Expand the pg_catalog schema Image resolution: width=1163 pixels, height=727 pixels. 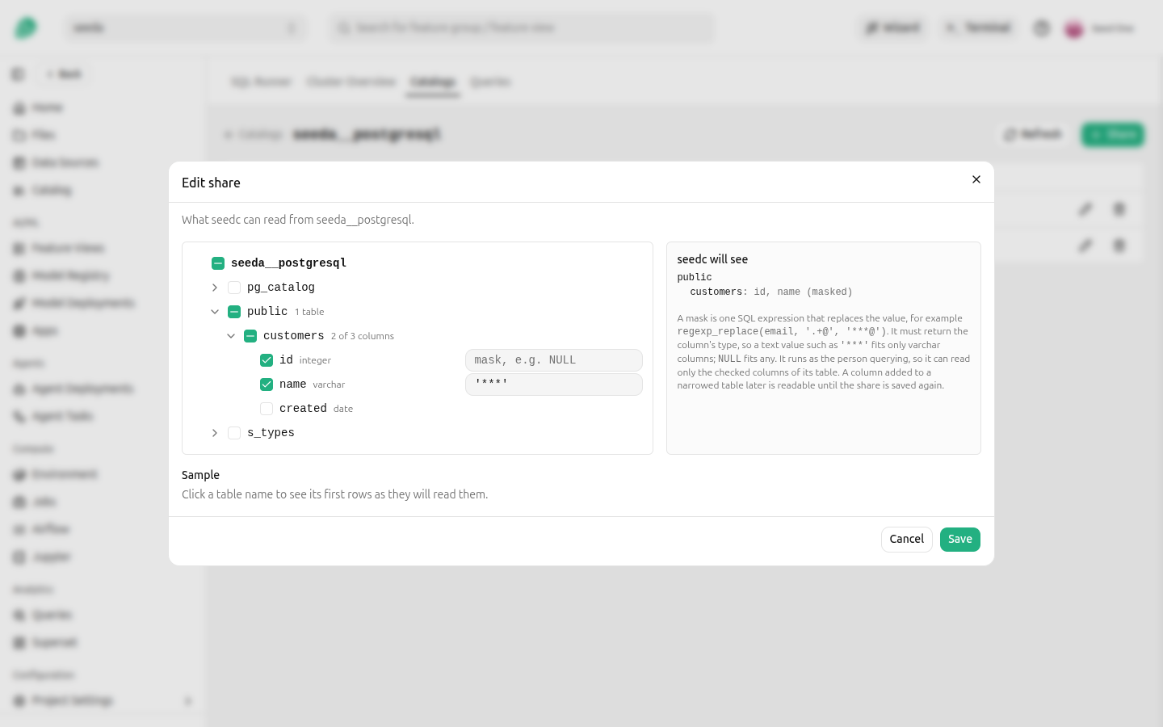coord(215,288)
